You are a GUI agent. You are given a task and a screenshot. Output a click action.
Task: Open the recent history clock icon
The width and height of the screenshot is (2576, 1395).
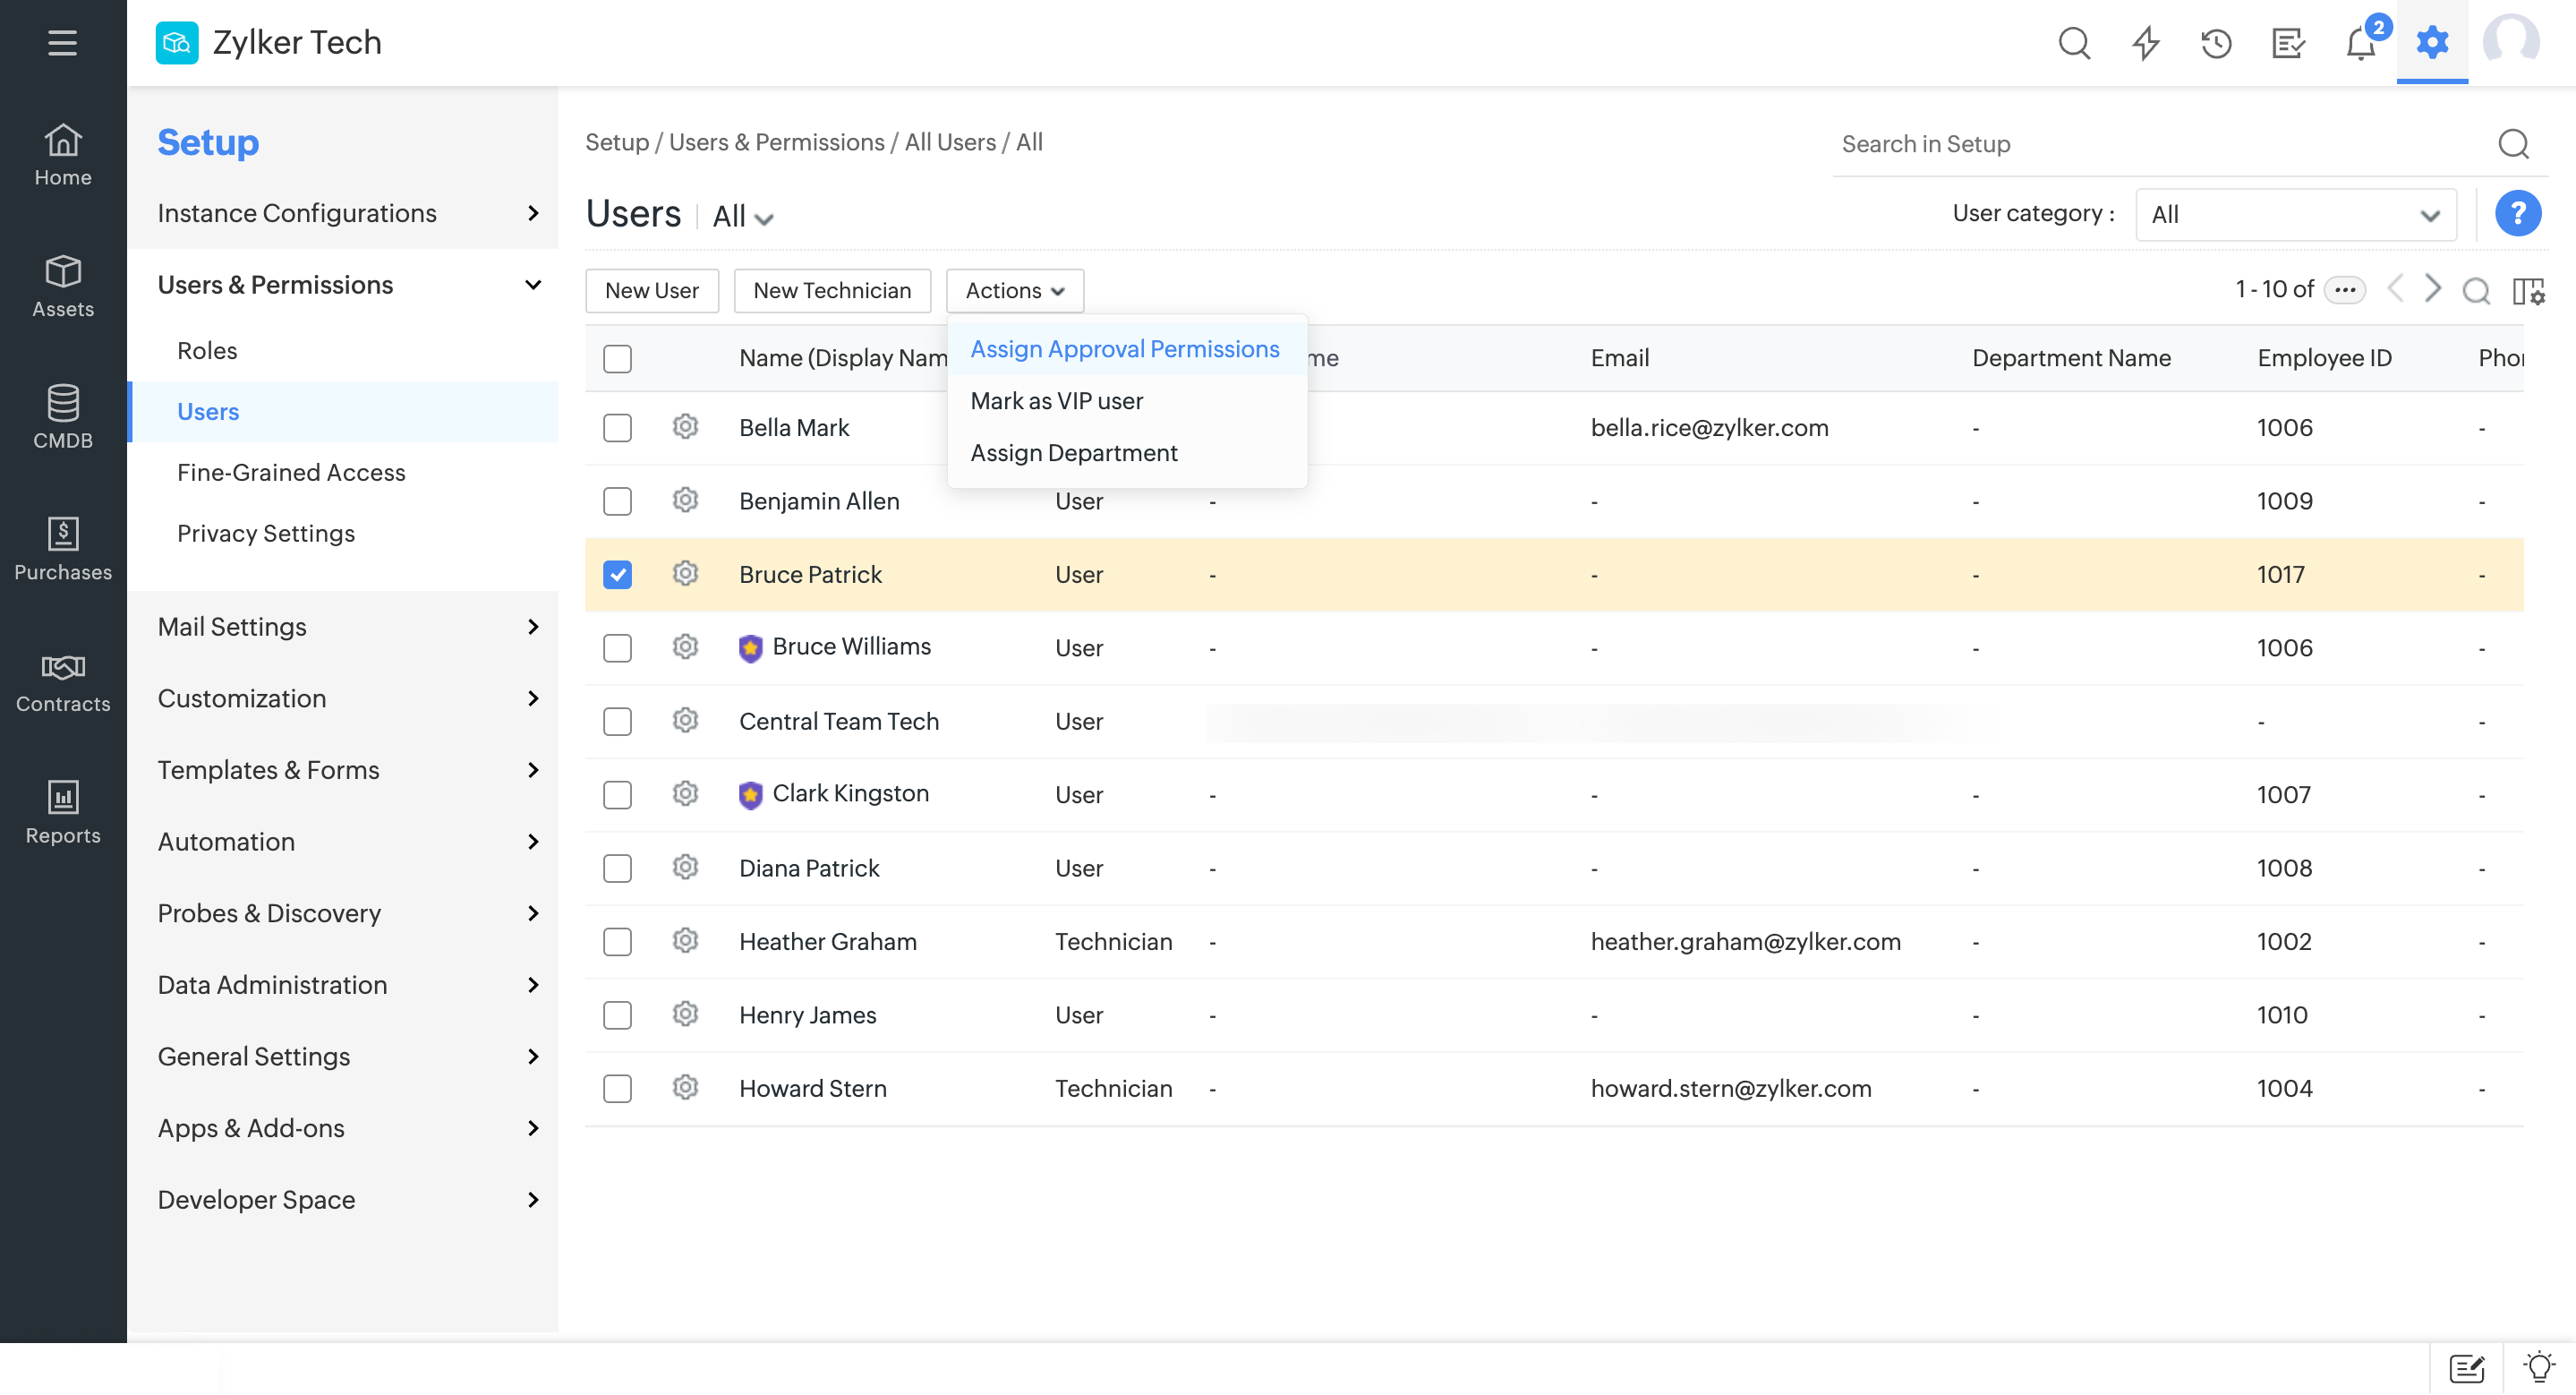2216,44
